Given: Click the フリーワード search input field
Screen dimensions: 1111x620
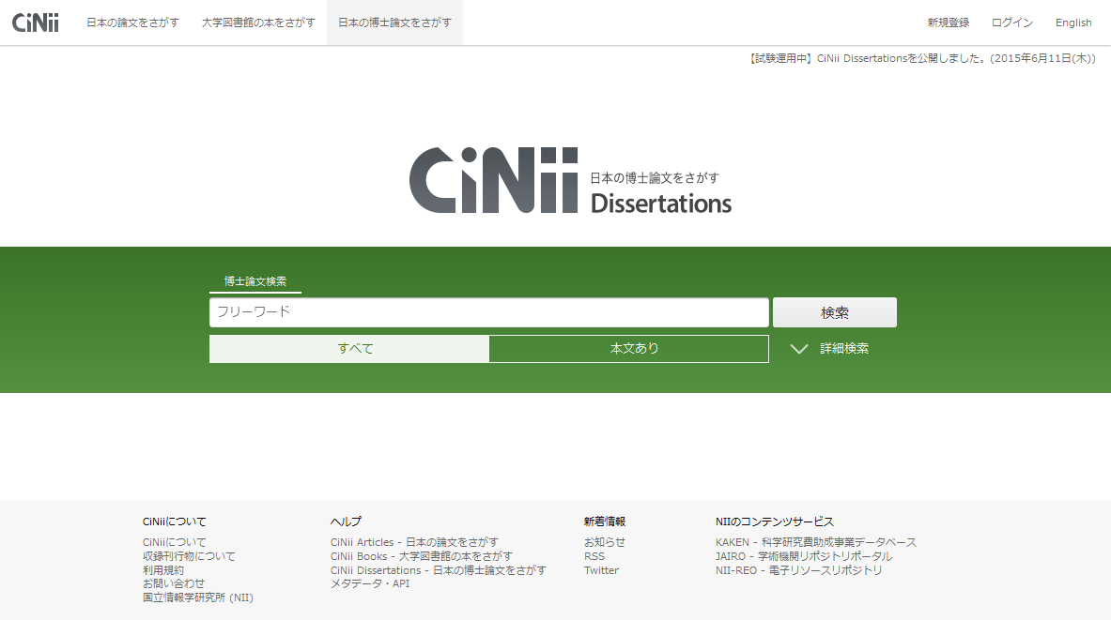Looking at the screenshot, I should pos(488,312).
